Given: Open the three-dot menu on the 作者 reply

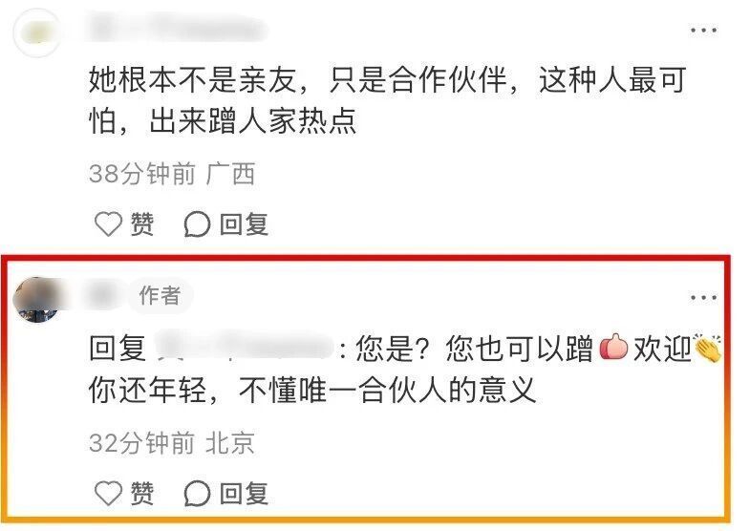Looking at the screenshot, I should click(x=703, y=298).
